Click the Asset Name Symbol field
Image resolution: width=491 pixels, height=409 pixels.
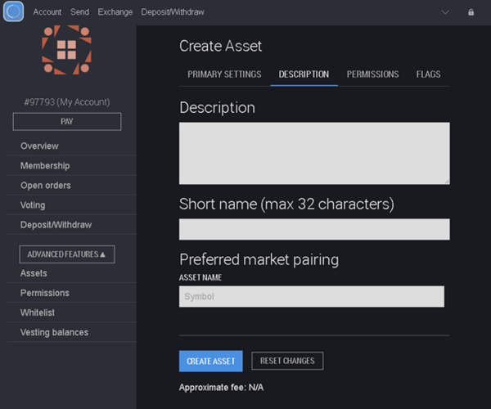tap(312, 296)
